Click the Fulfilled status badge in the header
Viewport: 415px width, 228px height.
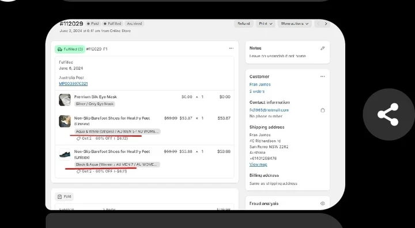coord(112,24)
